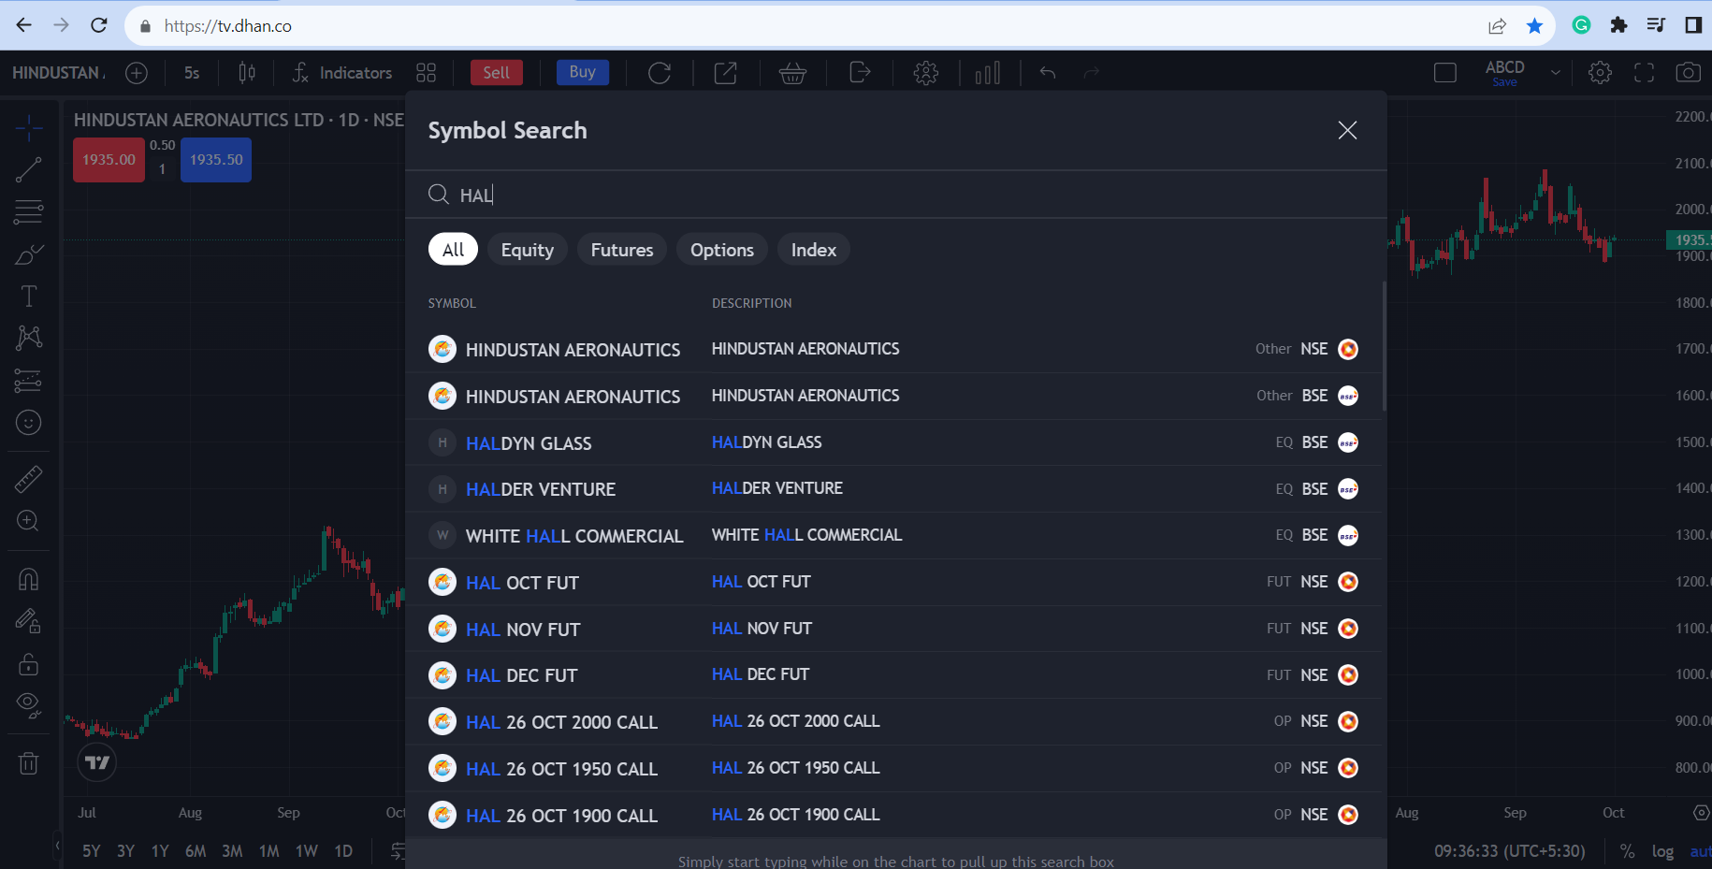The image size is (1712, 869).
Task: Click the exit arrow icon in the toolbar
Action: coord(860,73)
